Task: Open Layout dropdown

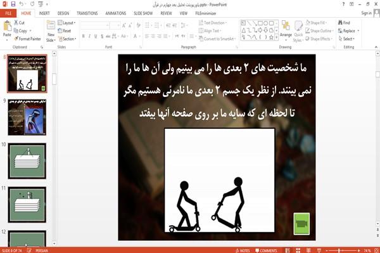Action: point(66,23)
